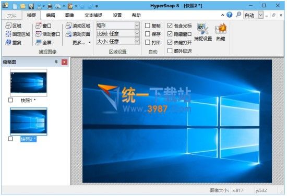Click the 快照1 * label
Screen dimensions: 287x196
(x=28, y=101)
